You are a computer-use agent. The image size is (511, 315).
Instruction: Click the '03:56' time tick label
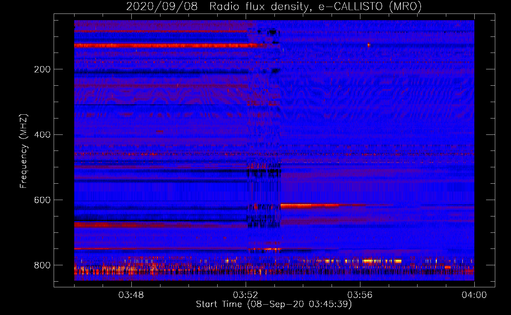coord(360,295)
